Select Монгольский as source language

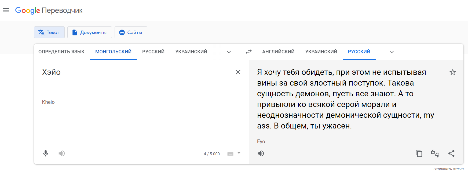coord(113,52)
